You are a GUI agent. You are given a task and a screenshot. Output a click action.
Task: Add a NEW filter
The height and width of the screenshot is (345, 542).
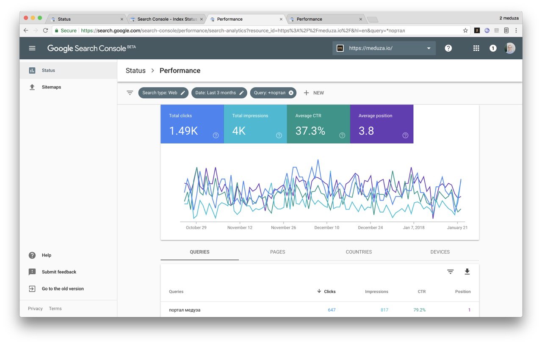[314, 93]
